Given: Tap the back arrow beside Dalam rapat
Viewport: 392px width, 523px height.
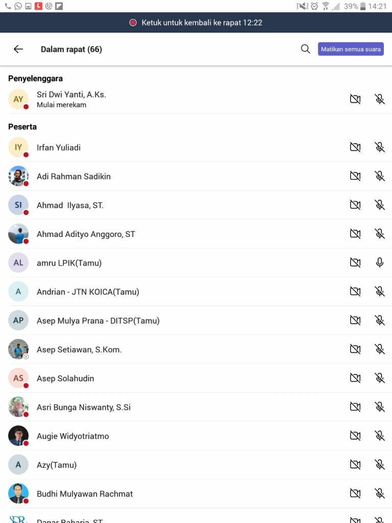Looking at the screenshot, I should (18, 49).
